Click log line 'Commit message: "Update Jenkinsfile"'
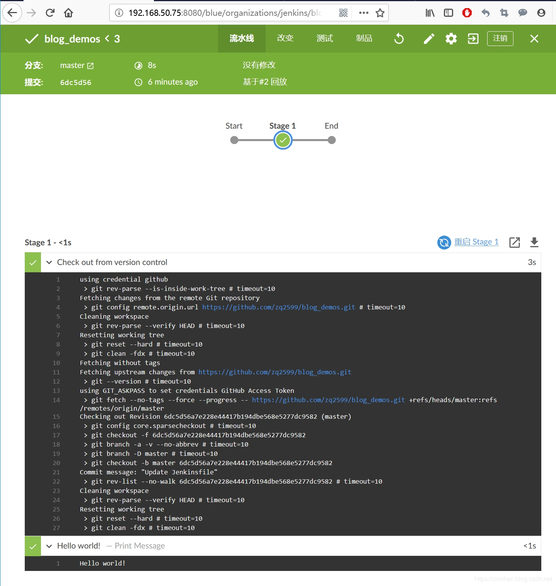Viewport: 556px width, 586px height. point(148,472)
